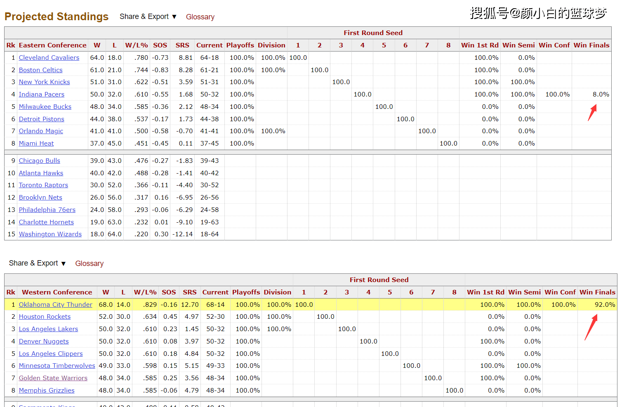The width and height of the screenshot is (622, 407).
Task: Open Denver Nuggets team link
Action: coord(44,341)
